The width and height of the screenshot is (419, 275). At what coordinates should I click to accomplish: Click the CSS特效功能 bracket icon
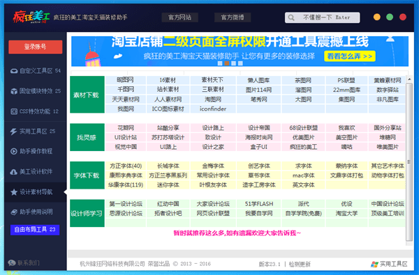click(14, 111)
